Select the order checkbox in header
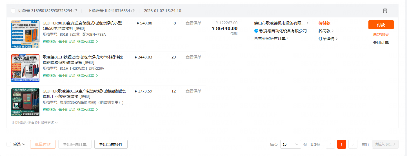The width and height of the screenshot is (407, 156). click(13, 11)
